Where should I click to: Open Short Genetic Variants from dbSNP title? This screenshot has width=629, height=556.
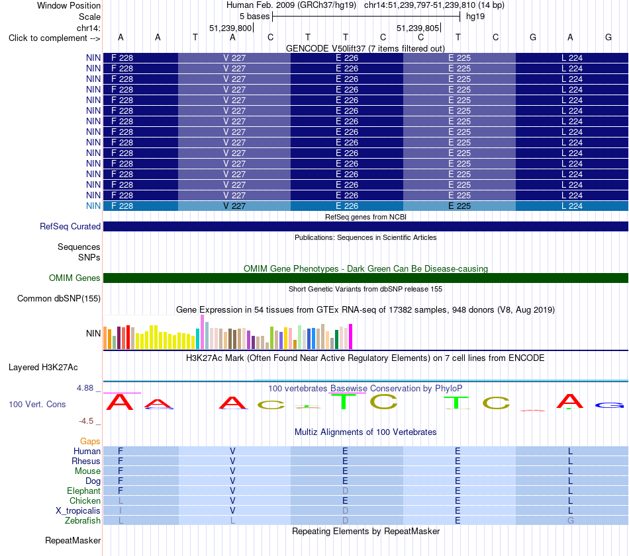(x=365, y=289)
